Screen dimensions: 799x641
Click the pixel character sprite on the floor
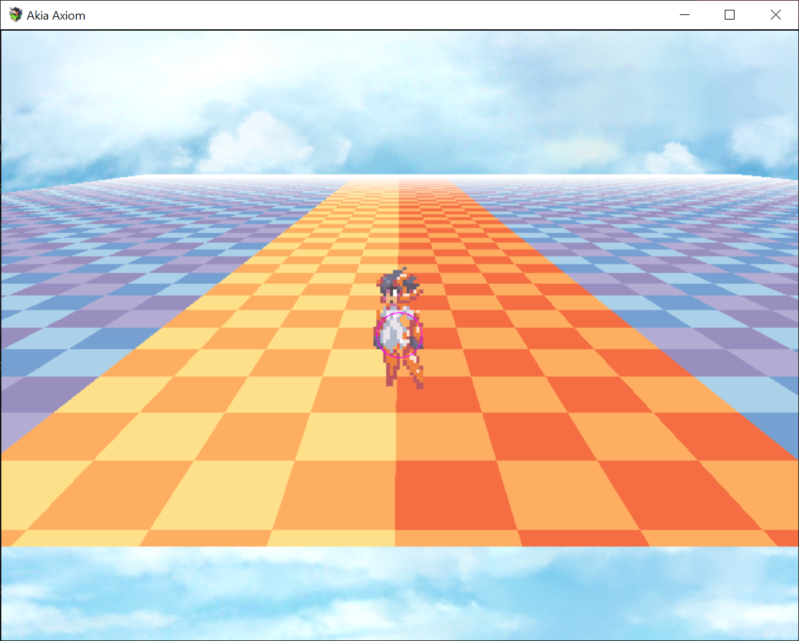[399, 328]
